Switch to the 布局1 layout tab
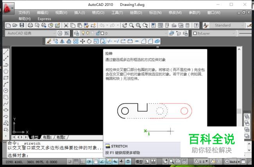This screenshot has height=167, width=254. click(47, 137)
